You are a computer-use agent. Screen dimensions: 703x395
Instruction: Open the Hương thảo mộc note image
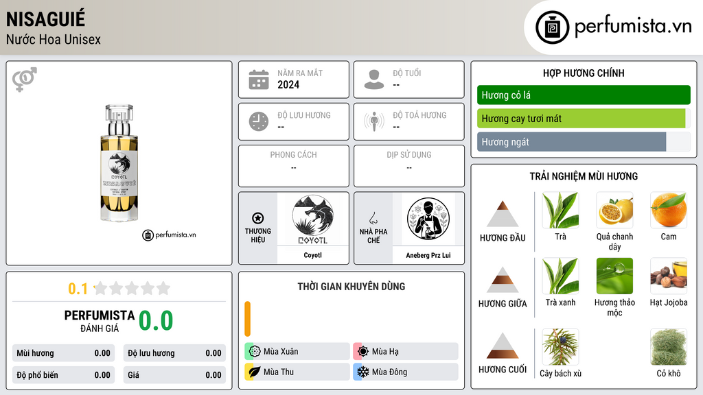[x=614, y=276]
